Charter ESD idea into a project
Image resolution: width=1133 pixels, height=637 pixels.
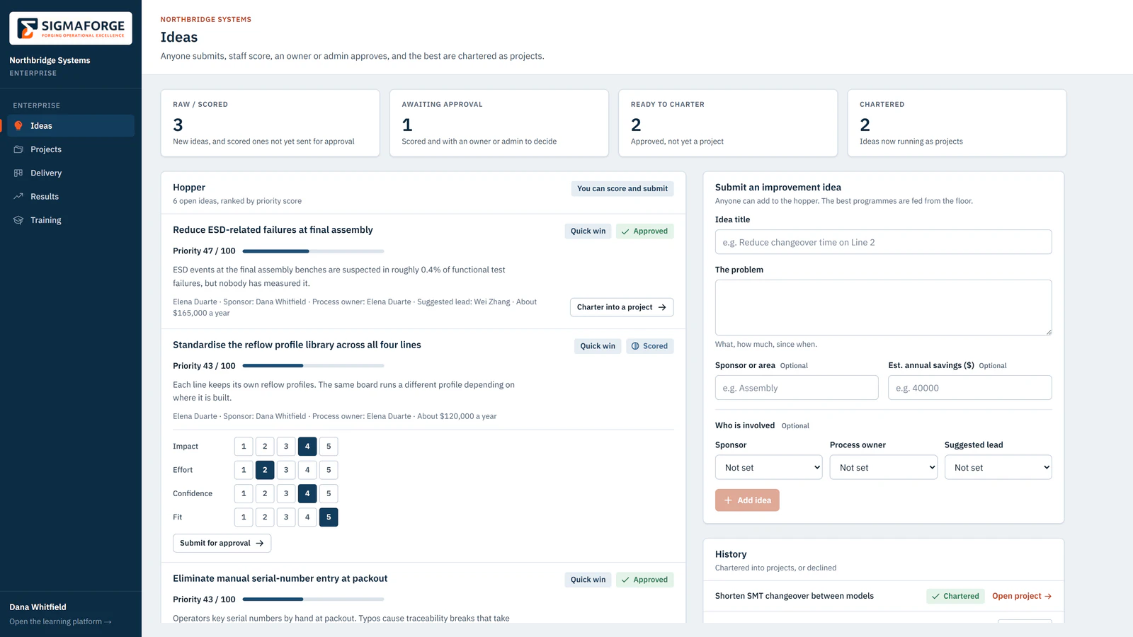point(622,307)
